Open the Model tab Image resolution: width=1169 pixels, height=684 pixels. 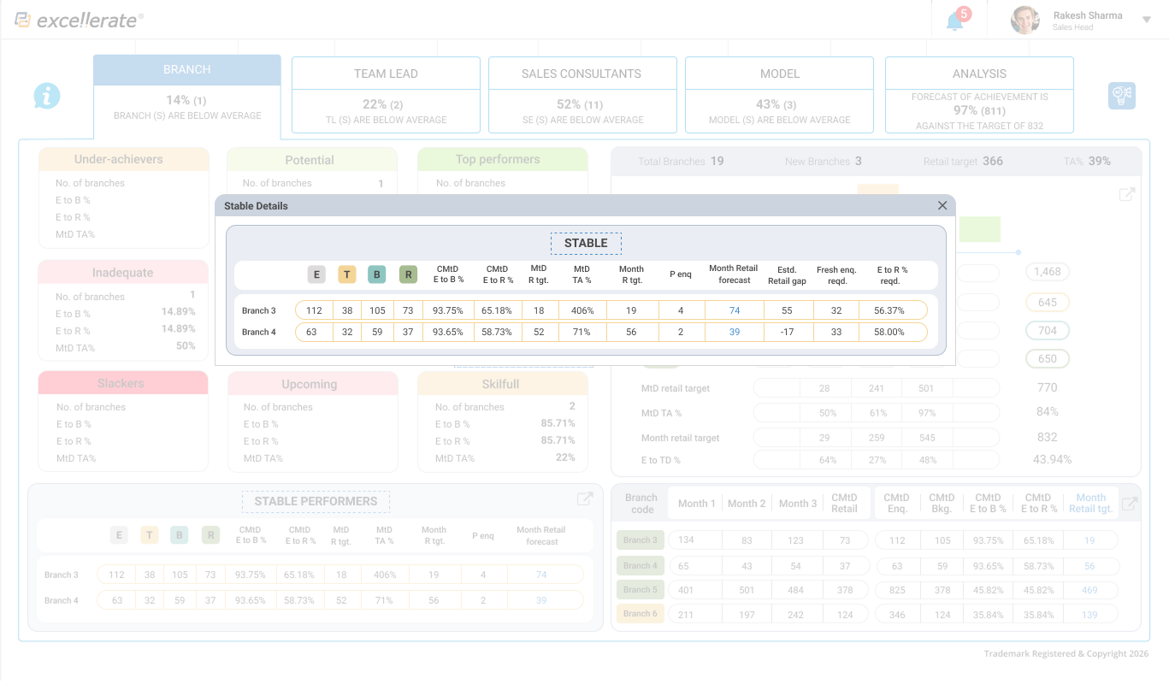coord(779,95)
